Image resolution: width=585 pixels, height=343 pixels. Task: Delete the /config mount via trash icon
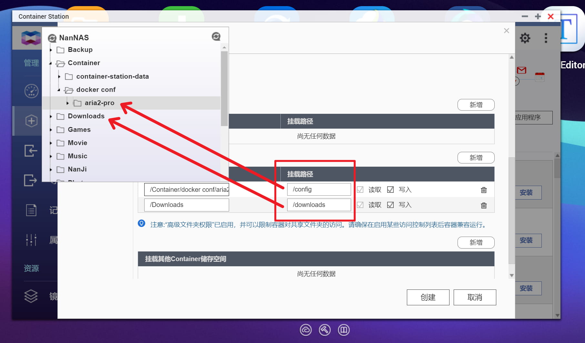pyautogui.click(x=484, y=190)
